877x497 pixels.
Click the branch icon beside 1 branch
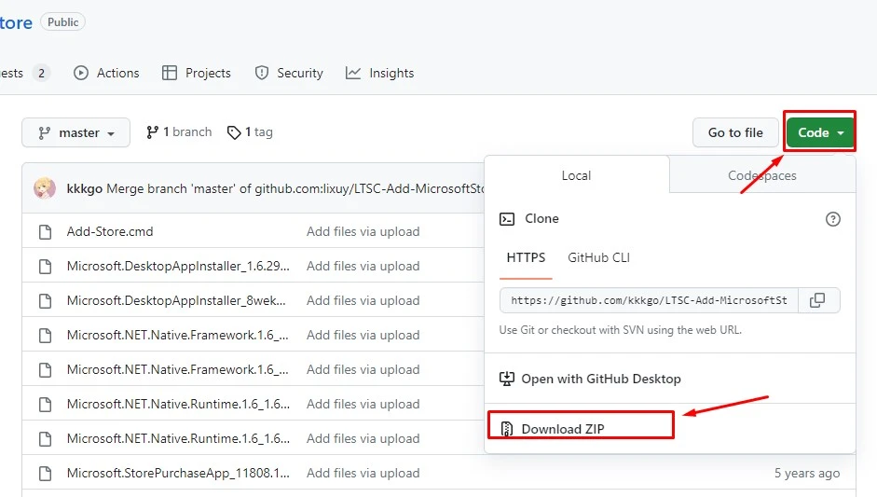click(x=153, y=132)
